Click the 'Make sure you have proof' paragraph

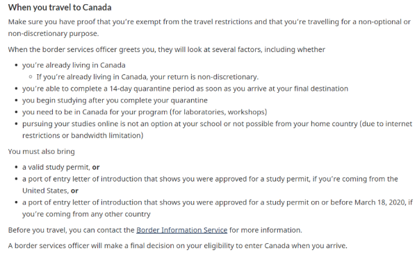(x=209, y=27)
